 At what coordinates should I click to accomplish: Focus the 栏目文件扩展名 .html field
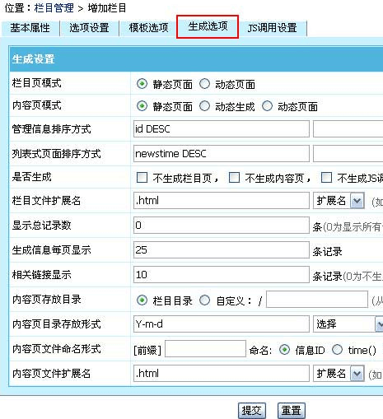pos(222,201)
